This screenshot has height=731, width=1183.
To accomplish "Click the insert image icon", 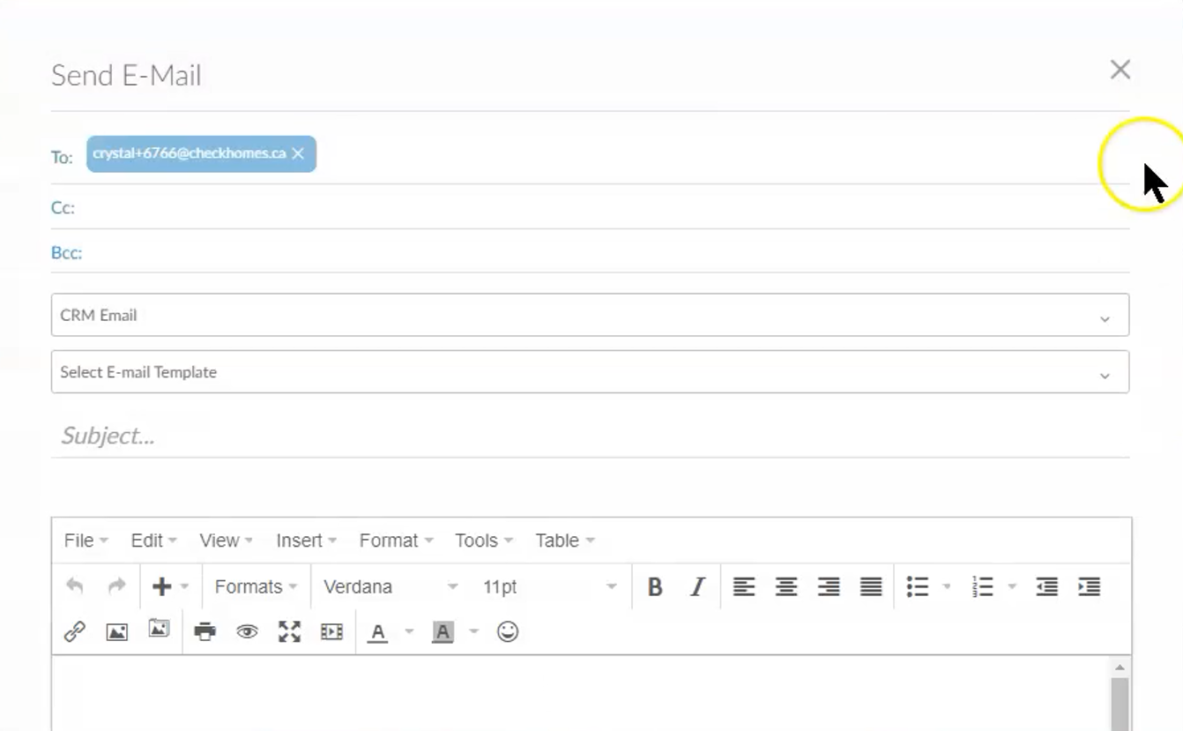I will click(x=117, y=632).
